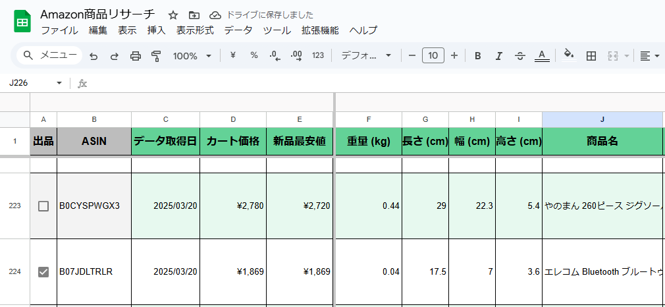Select the エレコム Bluetooth product name cell

[602, 272]
